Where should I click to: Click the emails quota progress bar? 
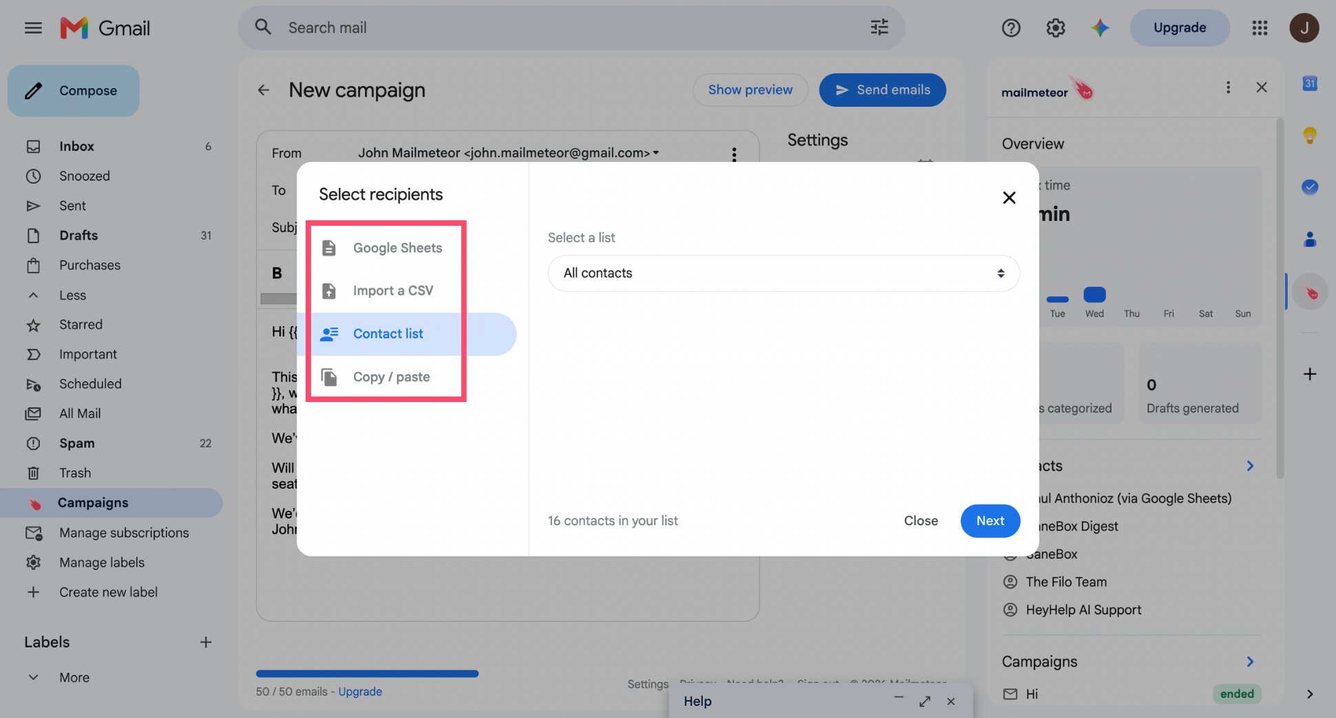tap(367, 674)
